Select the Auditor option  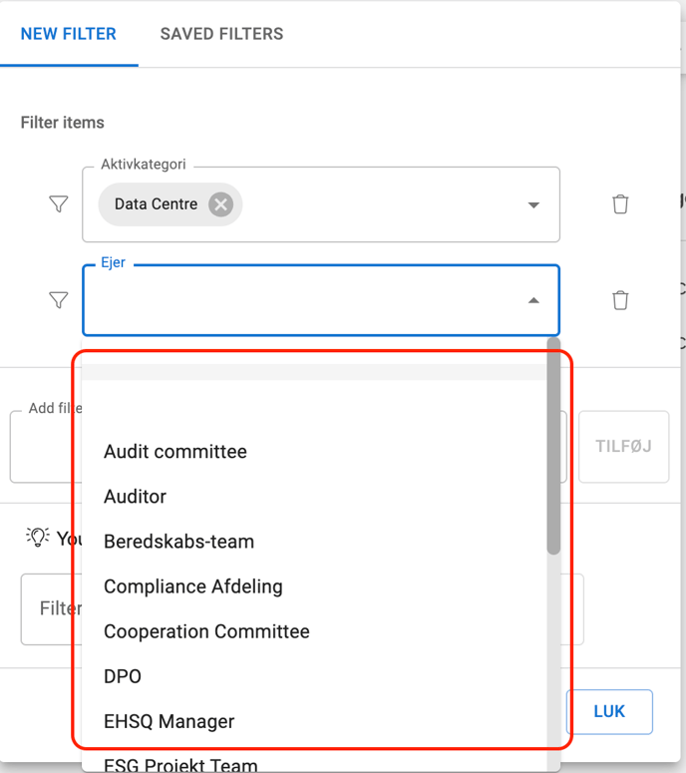(x=136, y=497)
